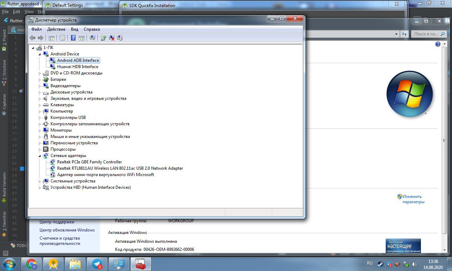The width and height of the screenshot is (452, 271).
Task: Expand the Контроллеры USB category
Action: click(x=40, y=118)
